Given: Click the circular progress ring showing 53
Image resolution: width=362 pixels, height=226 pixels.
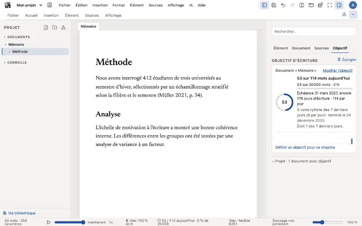Looking at the screenshot, I should (285, 102).
